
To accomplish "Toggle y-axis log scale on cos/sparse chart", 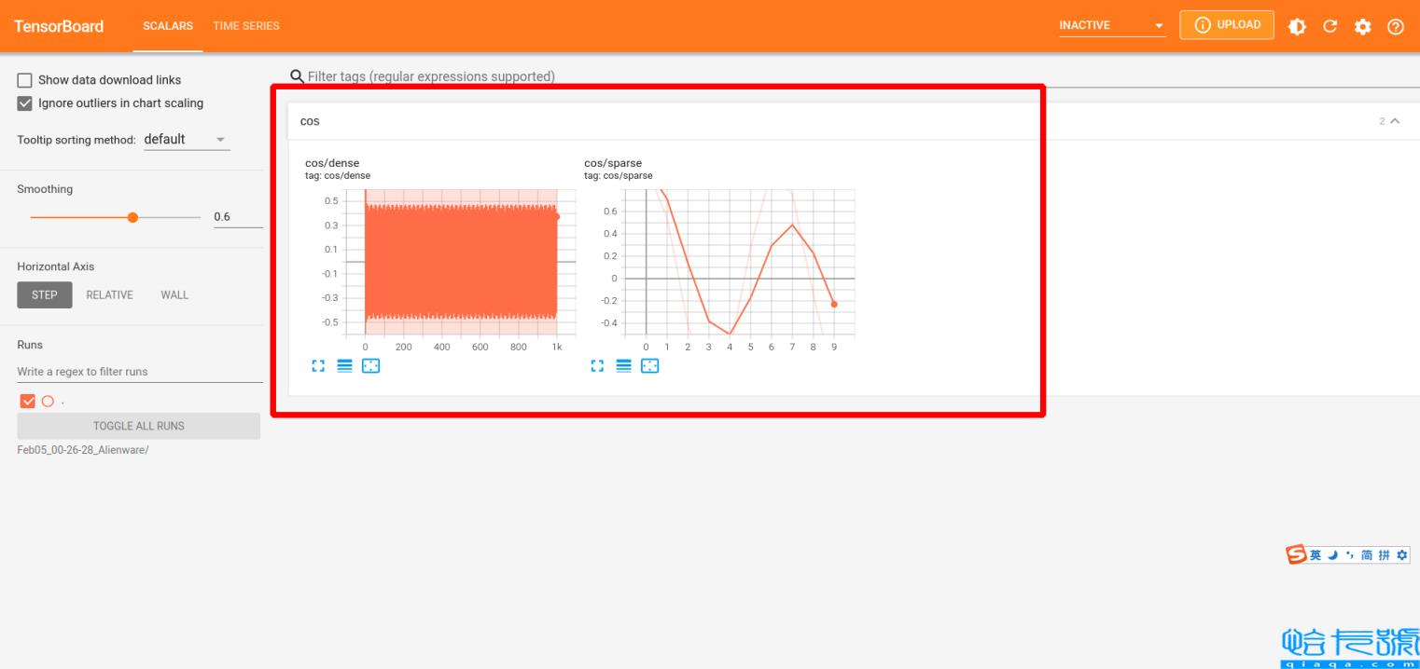I will 623,366.
